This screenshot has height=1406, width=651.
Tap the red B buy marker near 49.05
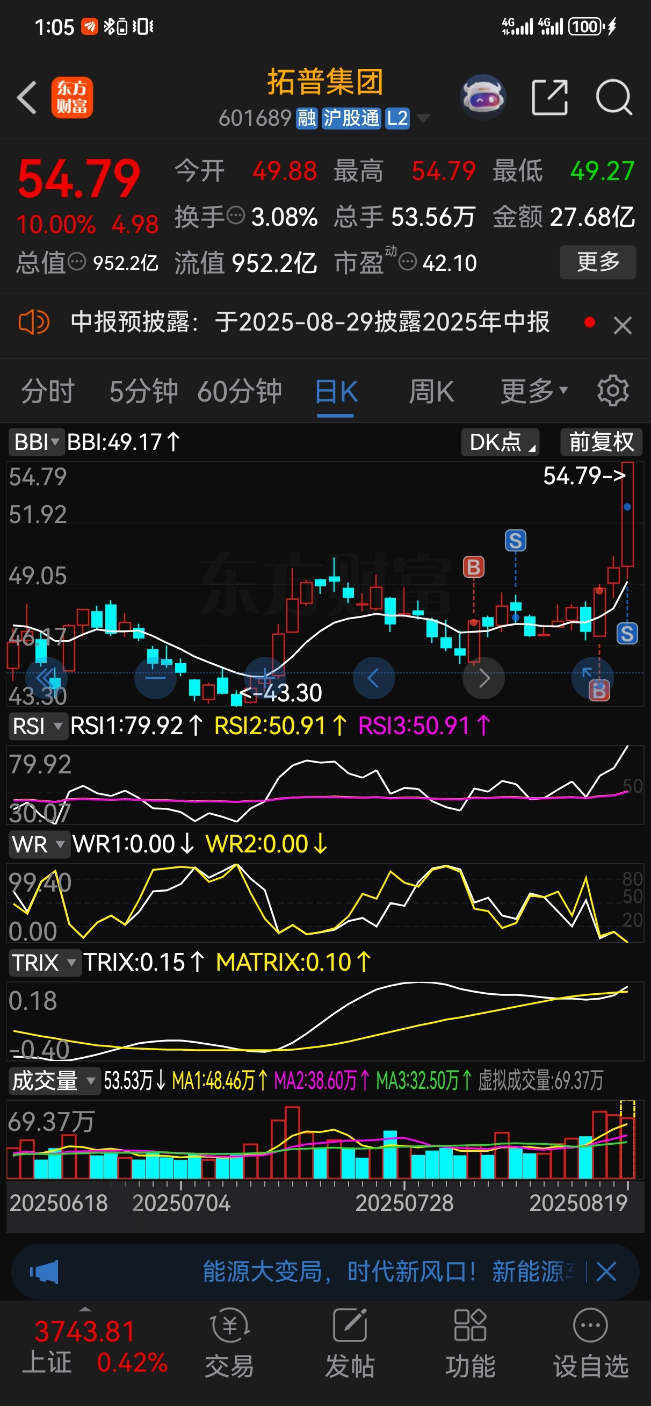[474, 567]
